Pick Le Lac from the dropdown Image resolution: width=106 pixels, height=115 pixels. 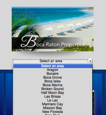pos(53,100)
